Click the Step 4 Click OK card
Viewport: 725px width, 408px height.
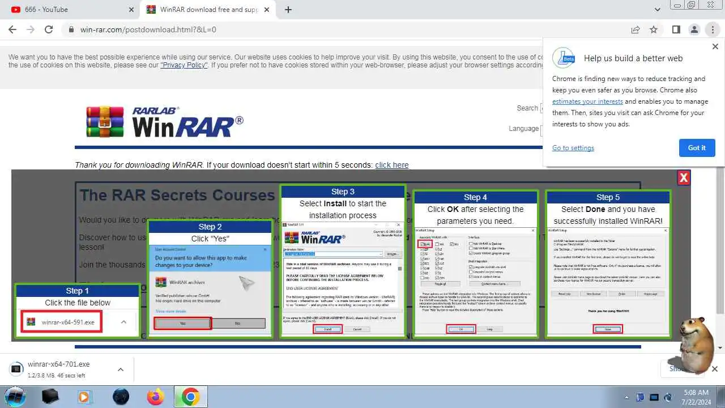(x=475, y=263)
